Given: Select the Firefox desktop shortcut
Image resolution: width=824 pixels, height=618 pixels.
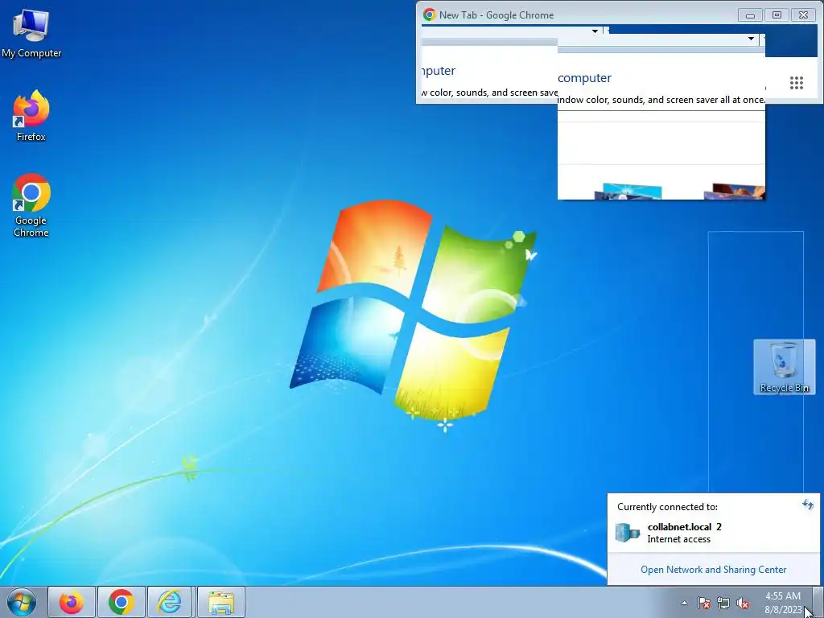Looking at the screenshot, I should click(x=31, y=116).
